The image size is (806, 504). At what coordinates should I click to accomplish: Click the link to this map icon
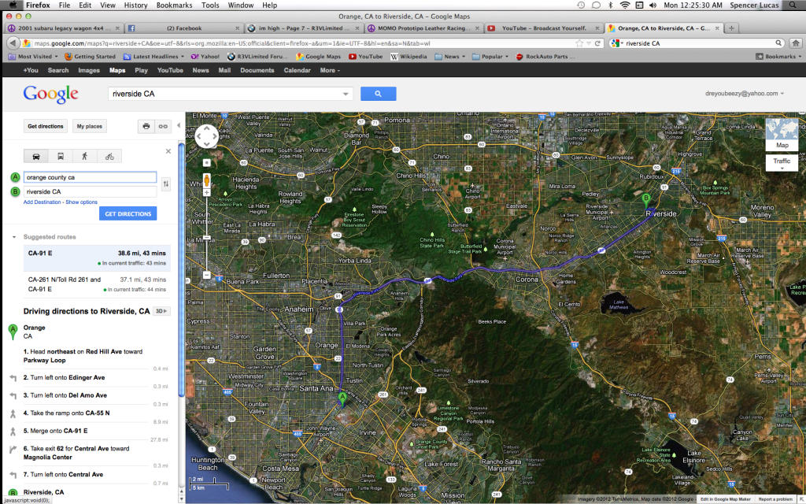click(163, 126)
